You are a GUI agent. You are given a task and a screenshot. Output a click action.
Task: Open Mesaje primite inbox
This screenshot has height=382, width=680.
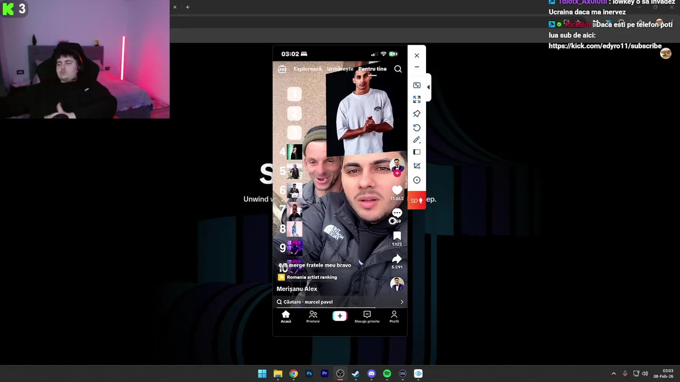pyautogui.click(x=367, y=317)
